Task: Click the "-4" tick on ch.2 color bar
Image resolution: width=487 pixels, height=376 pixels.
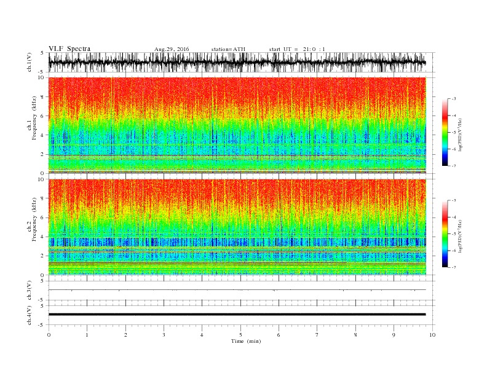Action: click(x=453, y=217)
